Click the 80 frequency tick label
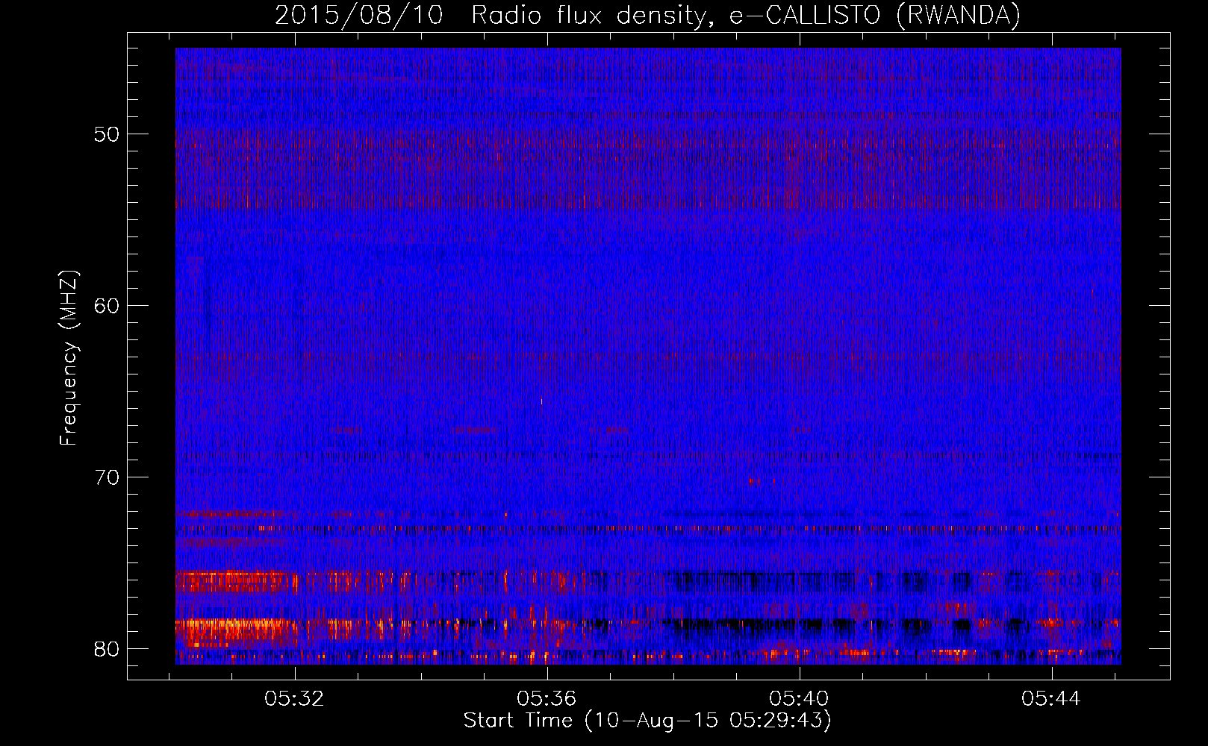This screenshot has height=746, width=1208. [x=107, y=649]
